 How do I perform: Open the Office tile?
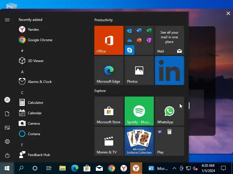[x=109, y=40]
